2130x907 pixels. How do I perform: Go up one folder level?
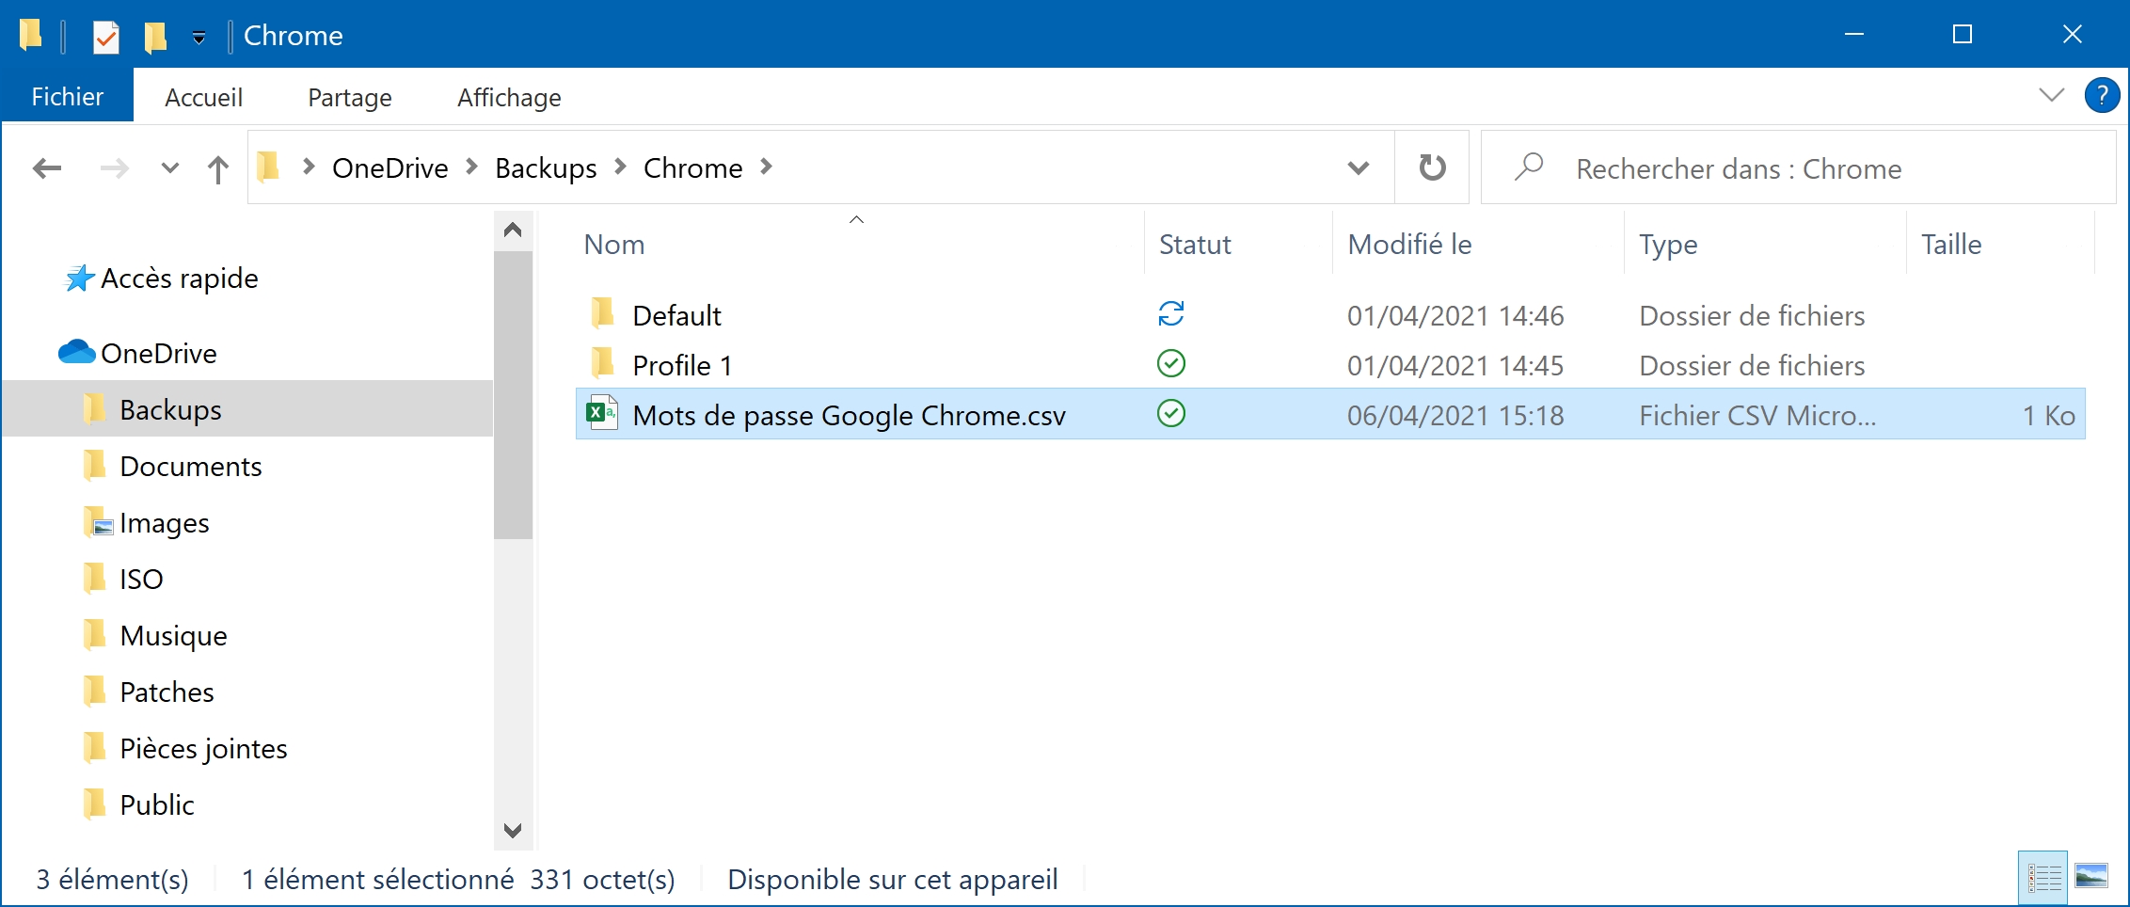click(217, 169)
